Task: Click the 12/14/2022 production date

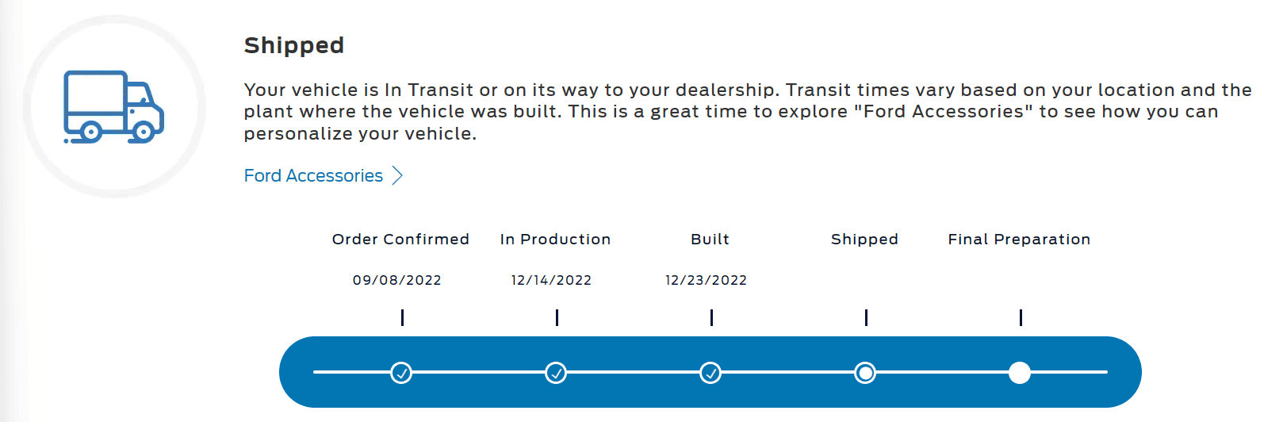Action: point(551,280)
